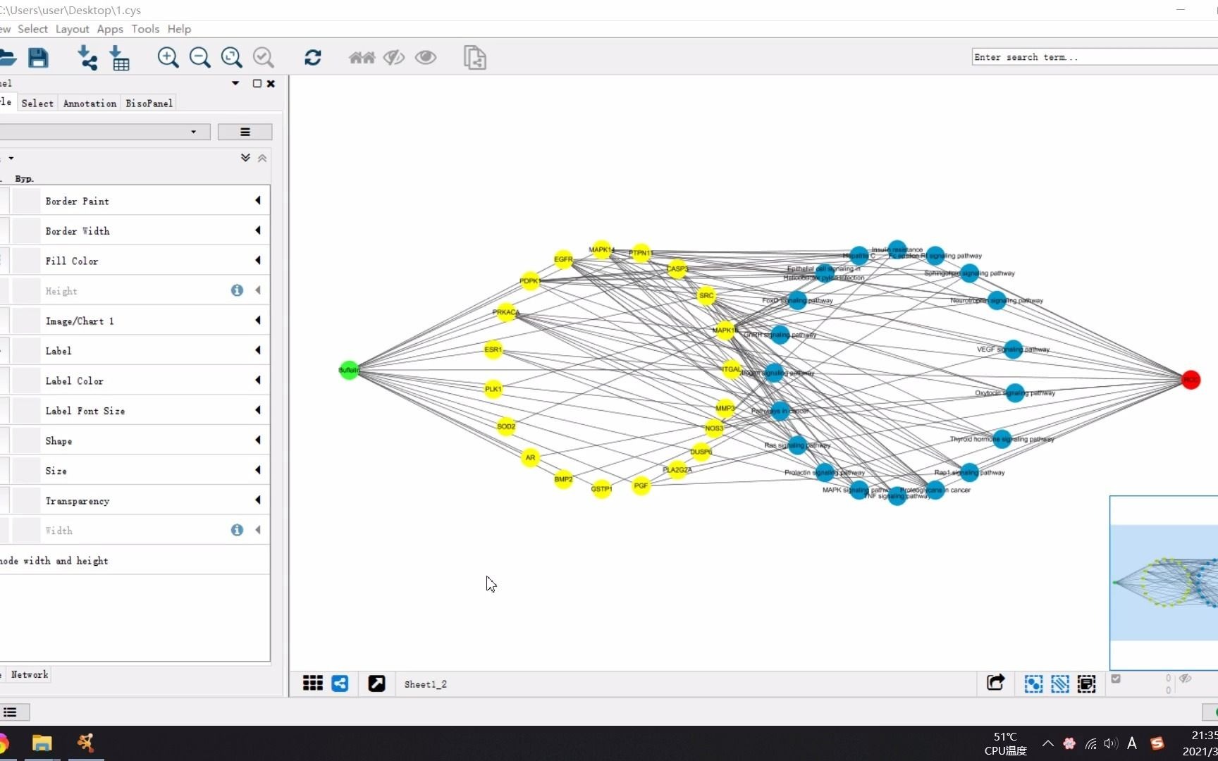The width and height of the screenshot is (1218, 761).
Task: Open the style panel options menu
Action: tap(245, 132)
